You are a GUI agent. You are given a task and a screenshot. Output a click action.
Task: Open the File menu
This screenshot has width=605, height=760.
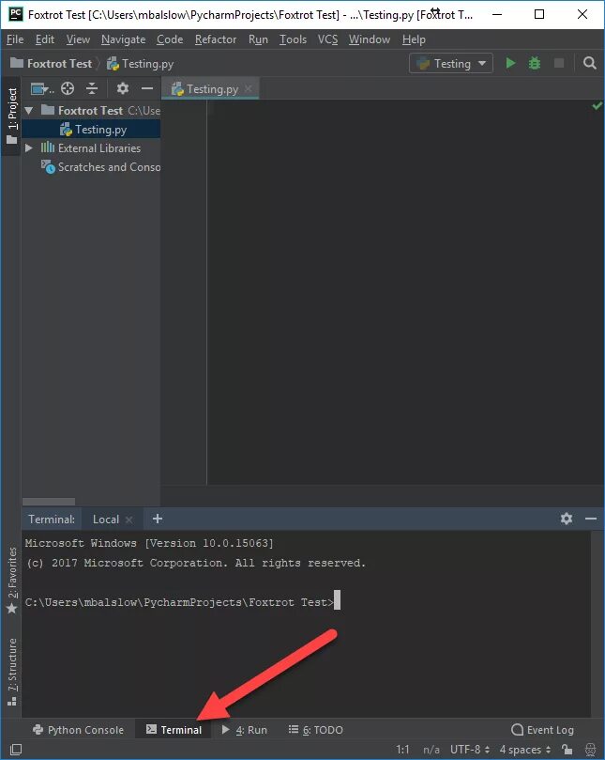15,39
